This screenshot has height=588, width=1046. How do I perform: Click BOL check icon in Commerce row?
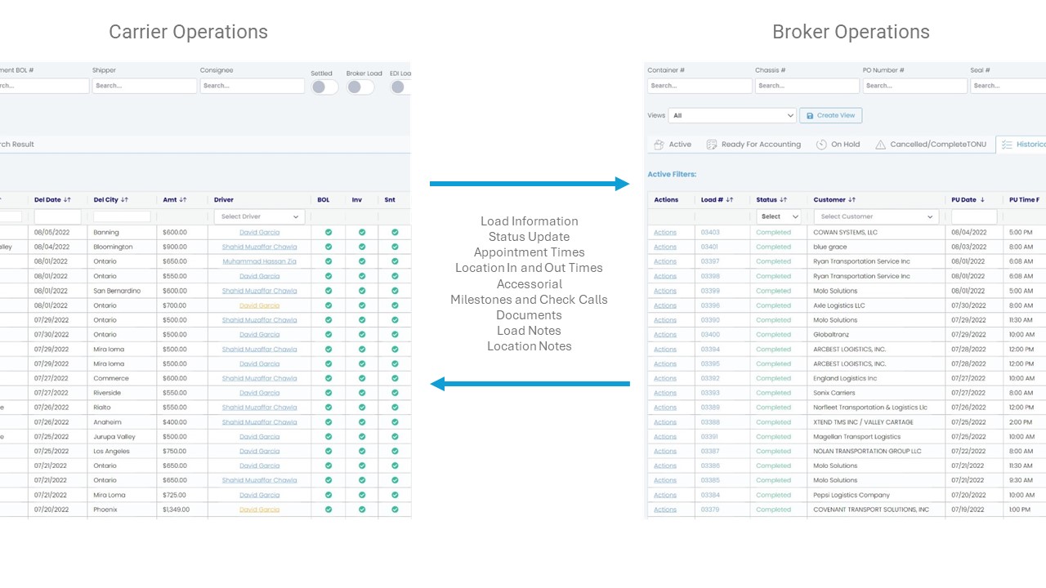(x=329, y=378)
